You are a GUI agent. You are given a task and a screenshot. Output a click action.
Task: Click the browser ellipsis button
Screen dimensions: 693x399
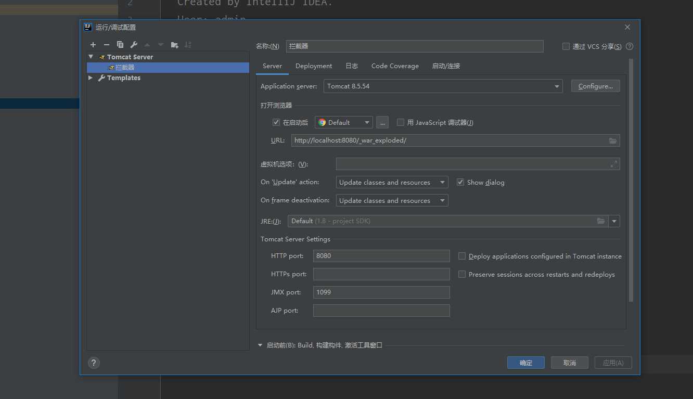(382, 122)
